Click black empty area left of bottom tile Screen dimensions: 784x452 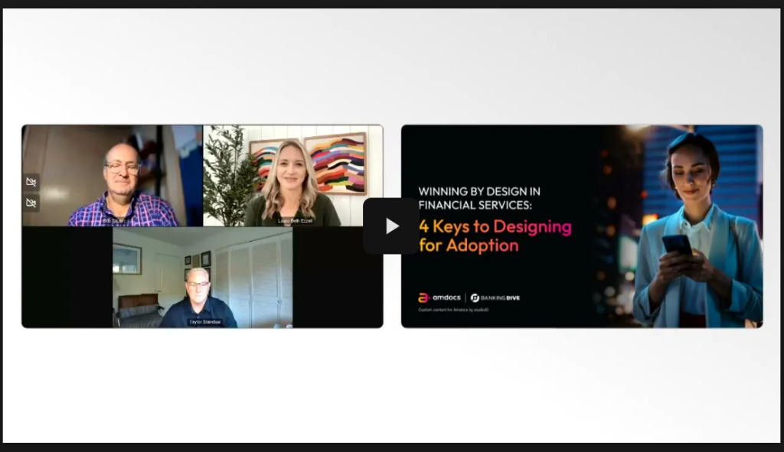[67, 277]
